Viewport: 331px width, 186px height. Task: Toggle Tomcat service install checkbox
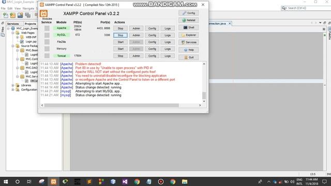tap(47, 56)
